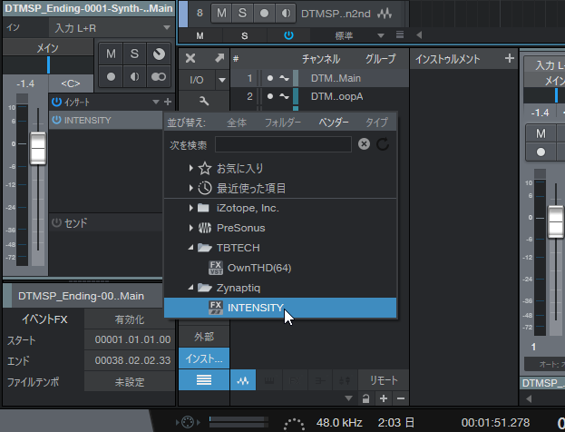This screenshot has height=432, width=565.
Task: Click 未設定 file tempo field
Action: coord(130,382)
